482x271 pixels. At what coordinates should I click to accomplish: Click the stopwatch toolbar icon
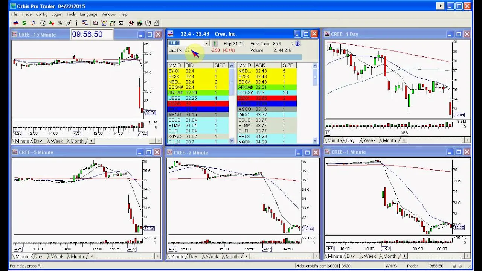click(148, 23)
